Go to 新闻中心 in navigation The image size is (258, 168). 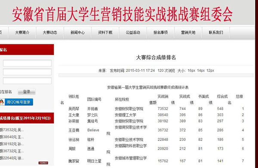77,33
